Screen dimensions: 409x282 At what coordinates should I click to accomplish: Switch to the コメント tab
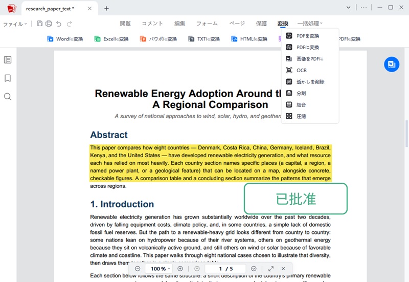click(152, 23)
